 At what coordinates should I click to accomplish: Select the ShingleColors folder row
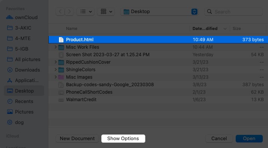point(158,70)
